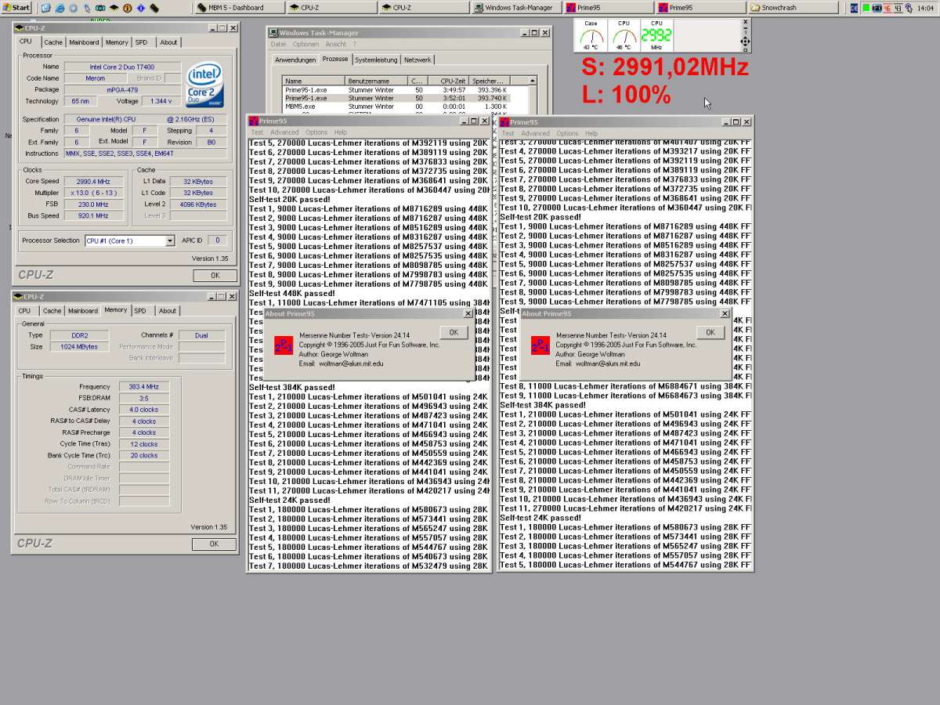Open the Datei menu in Task-Manager
The width and height of the screenshot is (940, 705).
pyautogui.click(x=279, y=45)
